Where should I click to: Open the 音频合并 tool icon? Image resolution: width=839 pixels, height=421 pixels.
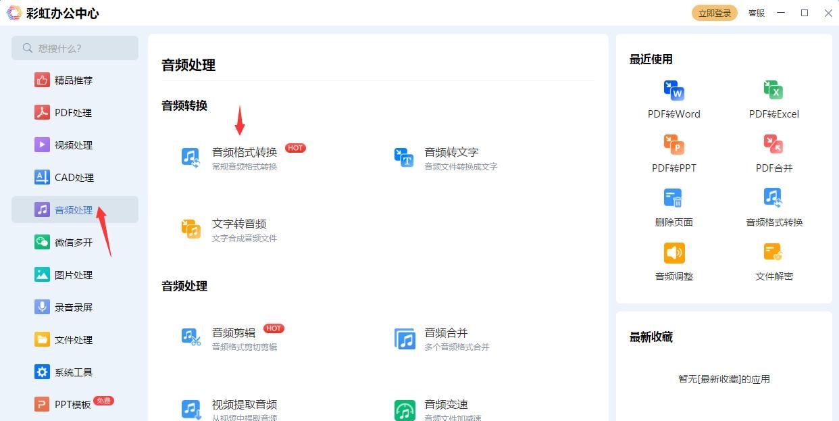(x=404, y=338)
